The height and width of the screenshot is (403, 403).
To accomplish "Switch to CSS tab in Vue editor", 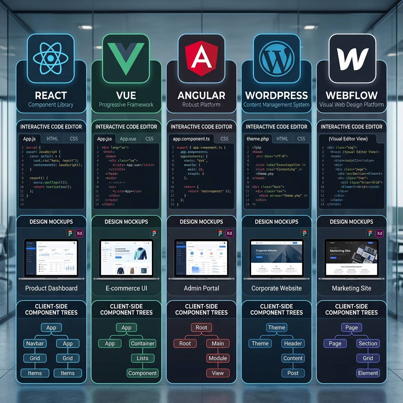I will (x=149, y=139).
